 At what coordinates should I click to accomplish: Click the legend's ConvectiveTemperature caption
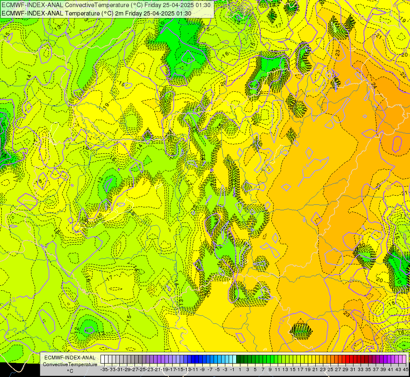click(70, 364)
